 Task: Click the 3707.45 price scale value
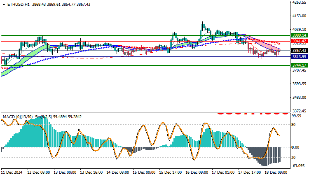[x=300, y=70]
